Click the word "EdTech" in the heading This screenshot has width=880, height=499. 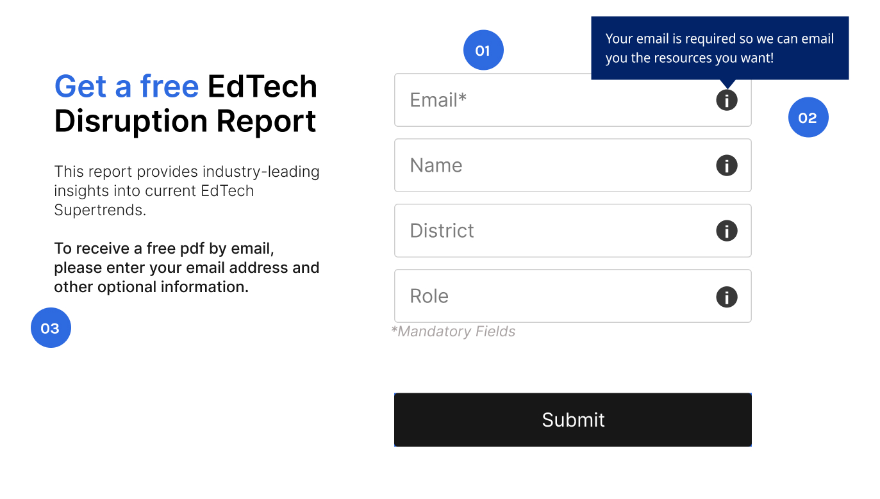[262, 86]
